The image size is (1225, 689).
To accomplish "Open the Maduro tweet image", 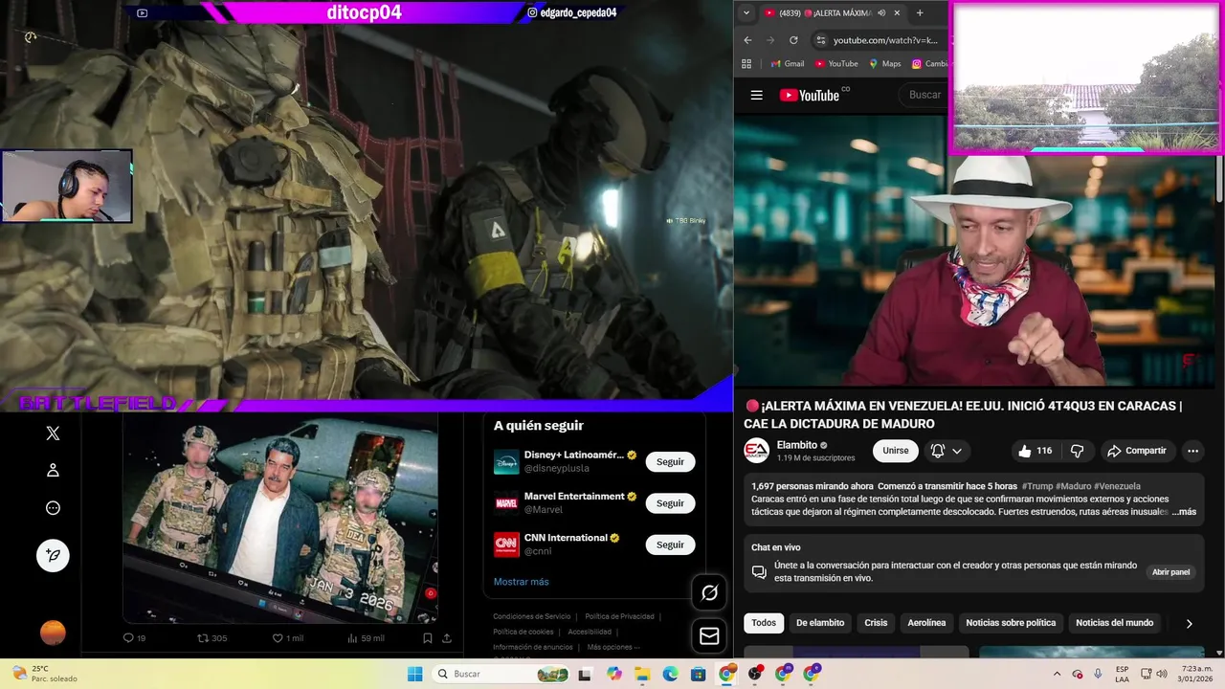I will coord(280,520).
